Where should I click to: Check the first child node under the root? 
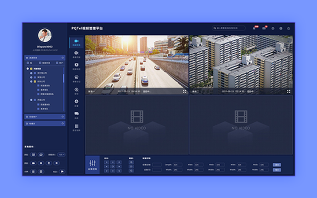(35, 73)
